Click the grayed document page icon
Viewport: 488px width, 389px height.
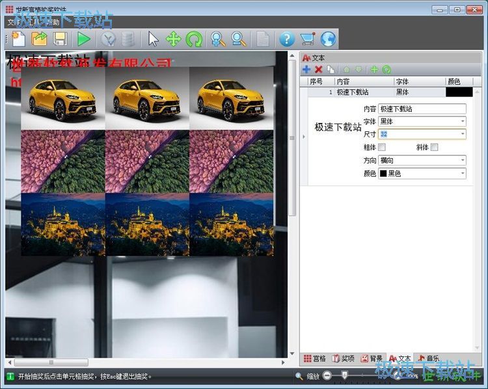click(x=263, y=40)
